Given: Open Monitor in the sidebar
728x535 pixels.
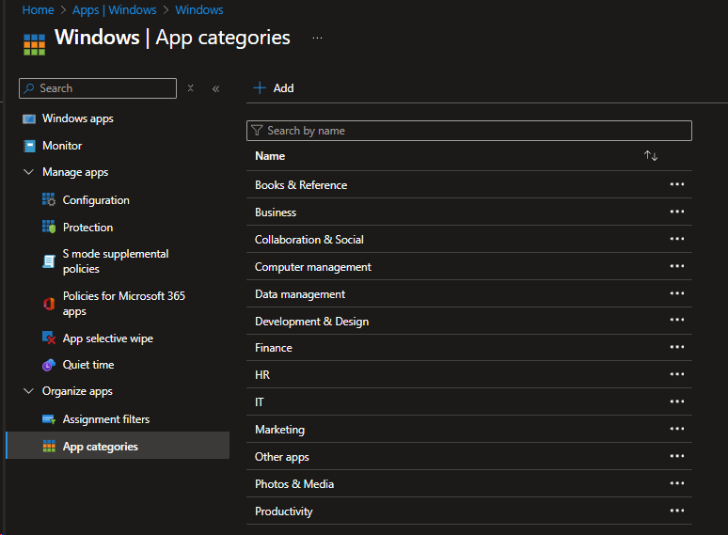Looking at the screenshot, I should [x=62, y=146].
